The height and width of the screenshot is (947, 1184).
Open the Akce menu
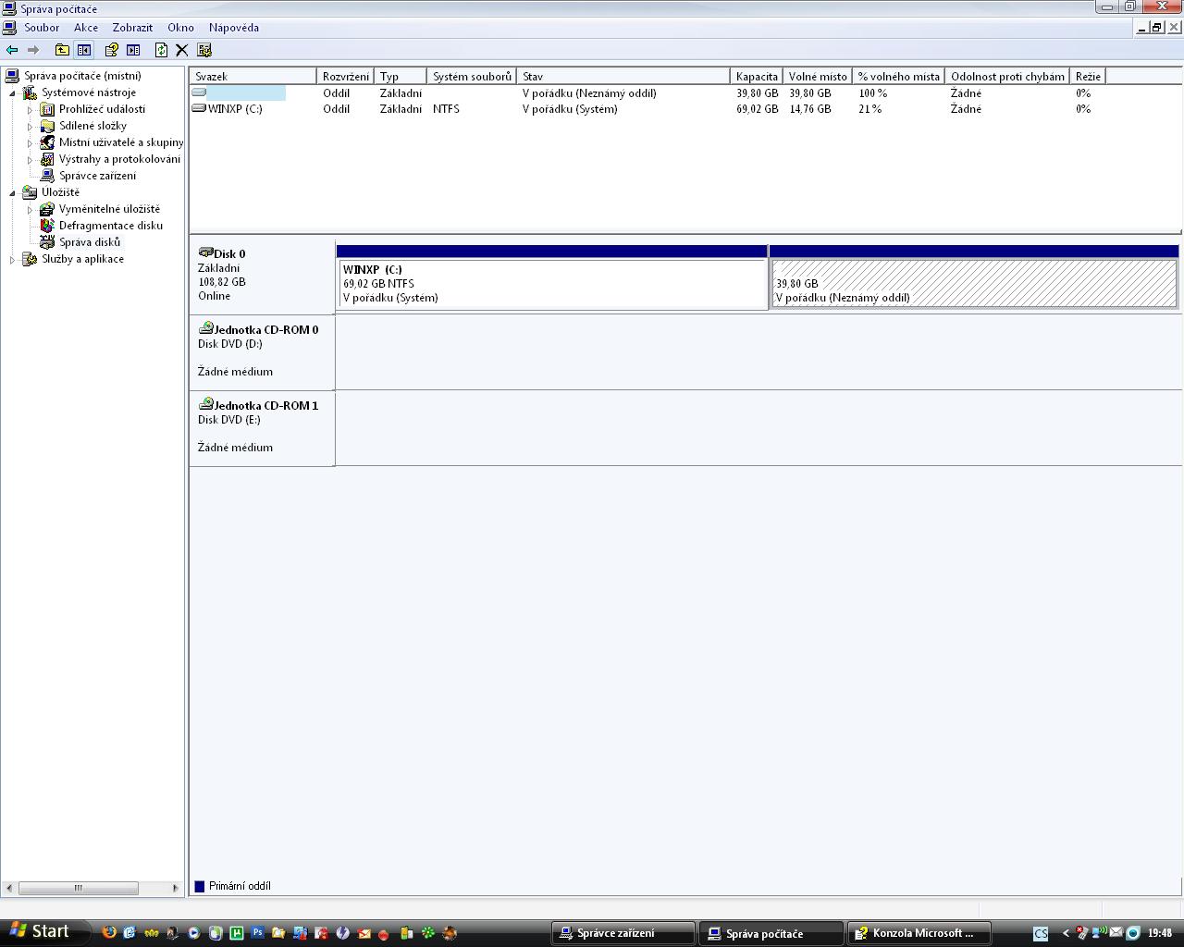(x=86, y=28)
